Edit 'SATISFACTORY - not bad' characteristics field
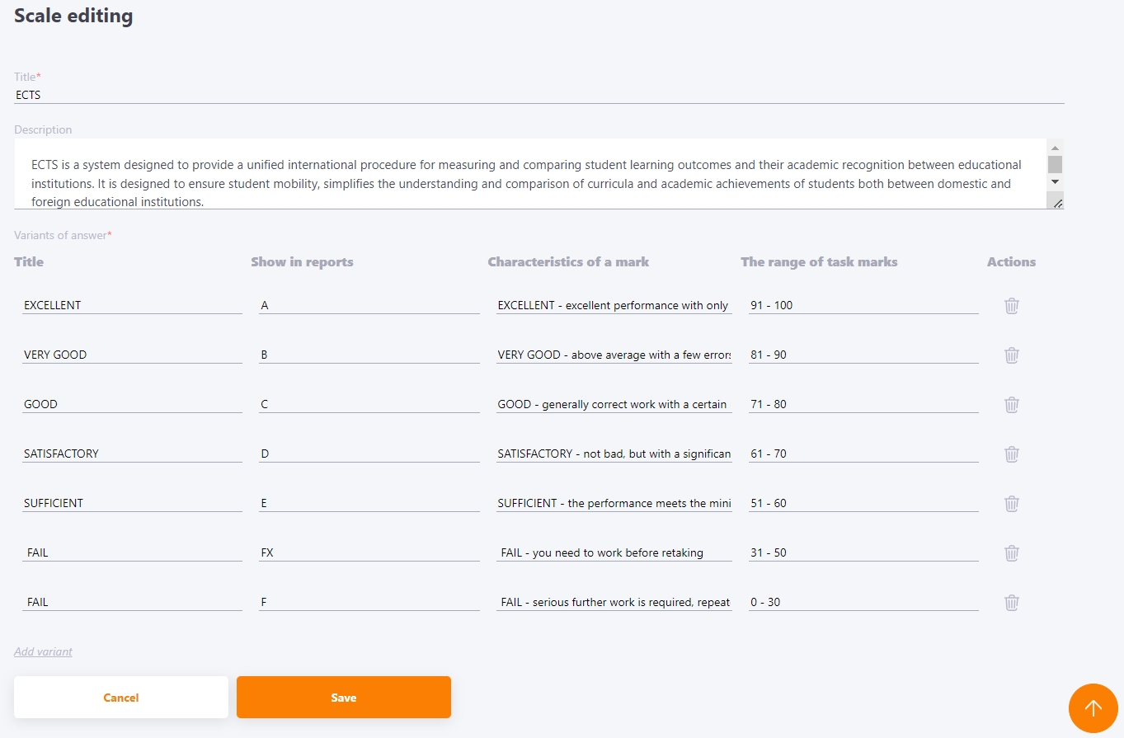Image resolution: width=1124 pixels, height=738 pixels. point(614,454)
